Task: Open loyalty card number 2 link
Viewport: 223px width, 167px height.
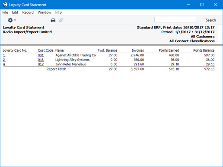Action: [x=4, y=60]
